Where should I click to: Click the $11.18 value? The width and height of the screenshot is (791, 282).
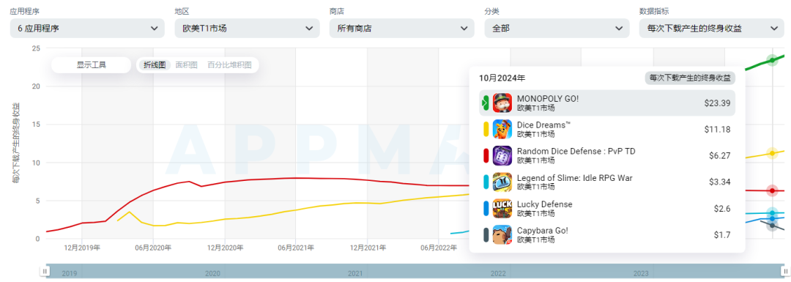(x=718, y=129)
